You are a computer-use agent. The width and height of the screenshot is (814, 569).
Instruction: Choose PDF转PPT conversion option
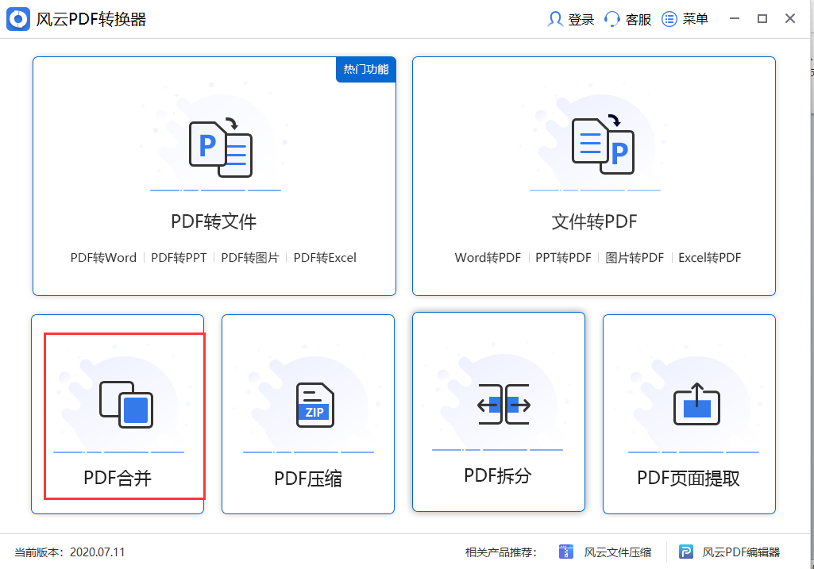tap(179, 258)
